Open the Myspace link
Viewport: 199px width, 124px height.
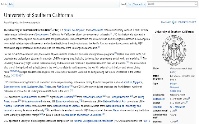(138, 82)
